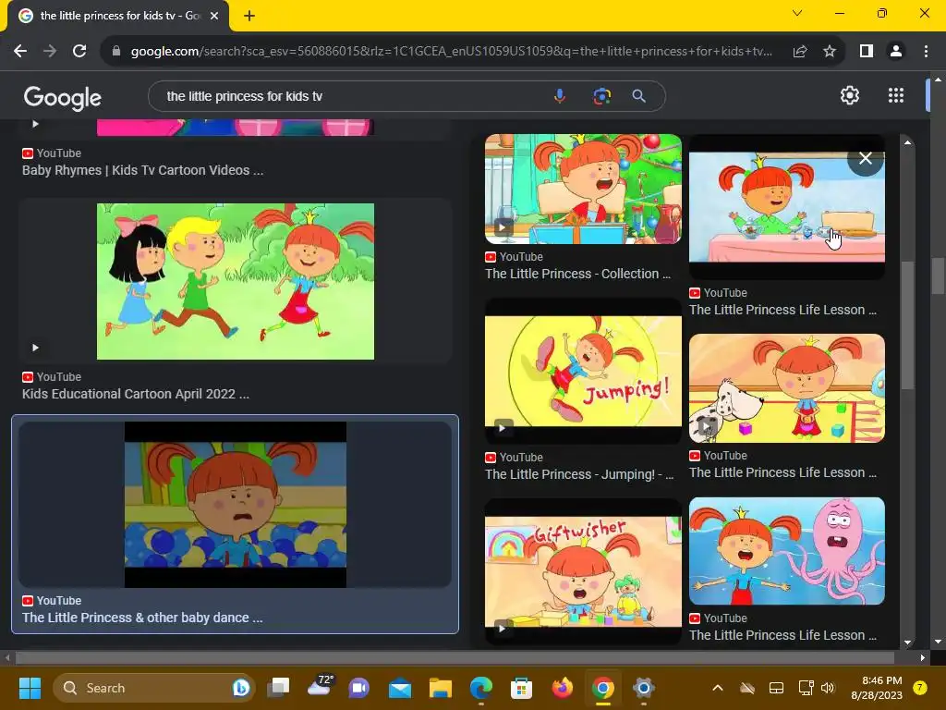Open Chrome profile menu
Viewport: 946px width, 710px height.
(896, 52)
